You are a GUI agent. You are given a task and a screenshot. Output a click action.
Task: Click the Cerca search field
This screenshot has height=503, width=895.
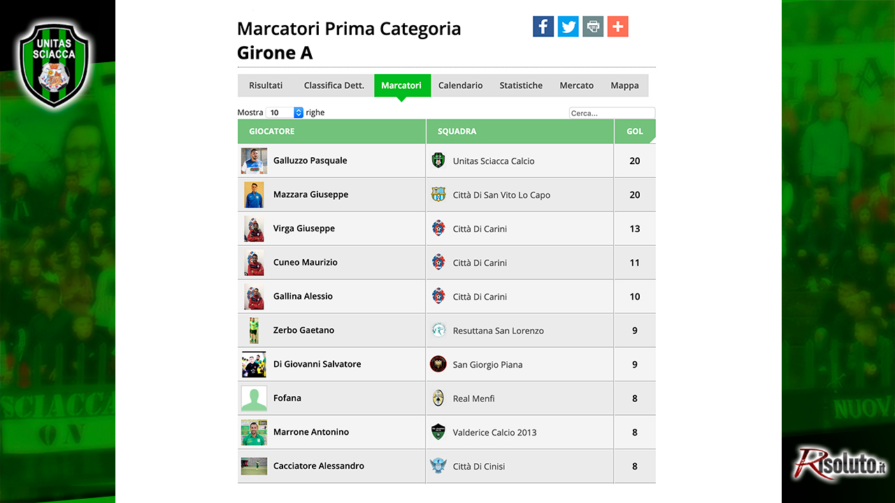coord(612,113)
